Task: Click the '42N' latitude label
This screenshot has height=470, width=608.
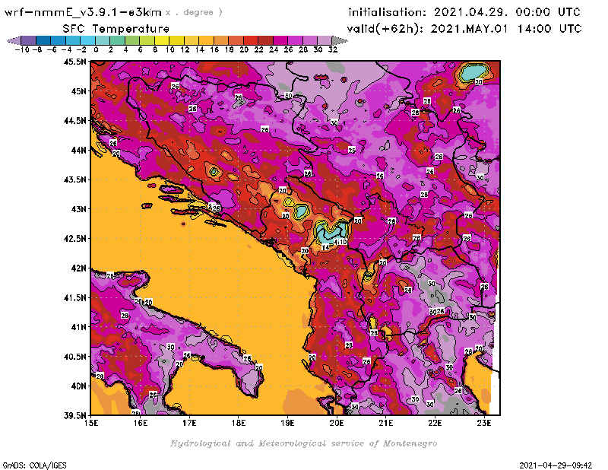Action: pyautogui.click(x=78, y=268)
